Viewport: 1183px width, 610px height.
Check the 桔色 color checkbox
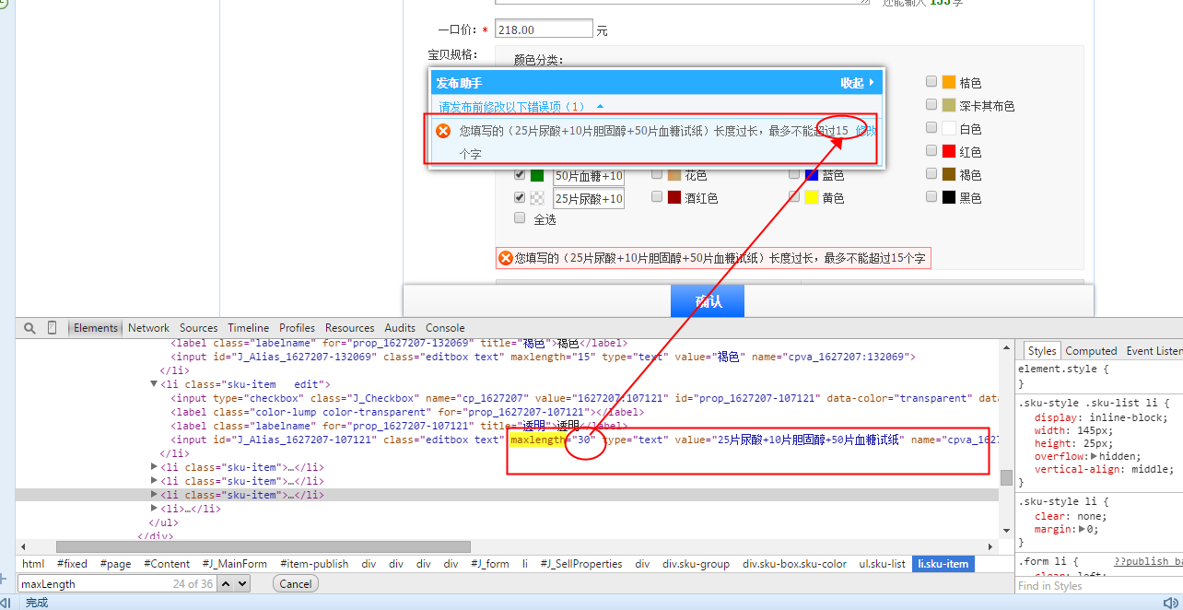click(x=931, y=82)
